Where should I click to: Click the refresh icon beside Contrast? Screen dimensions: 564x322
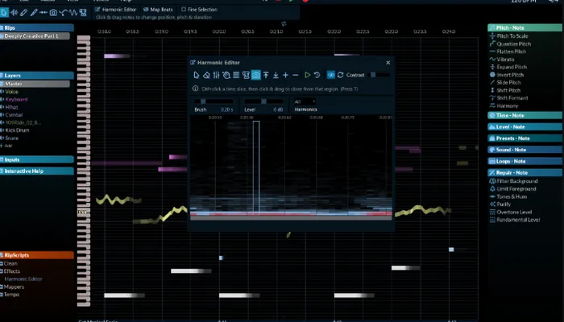point(340,75)
